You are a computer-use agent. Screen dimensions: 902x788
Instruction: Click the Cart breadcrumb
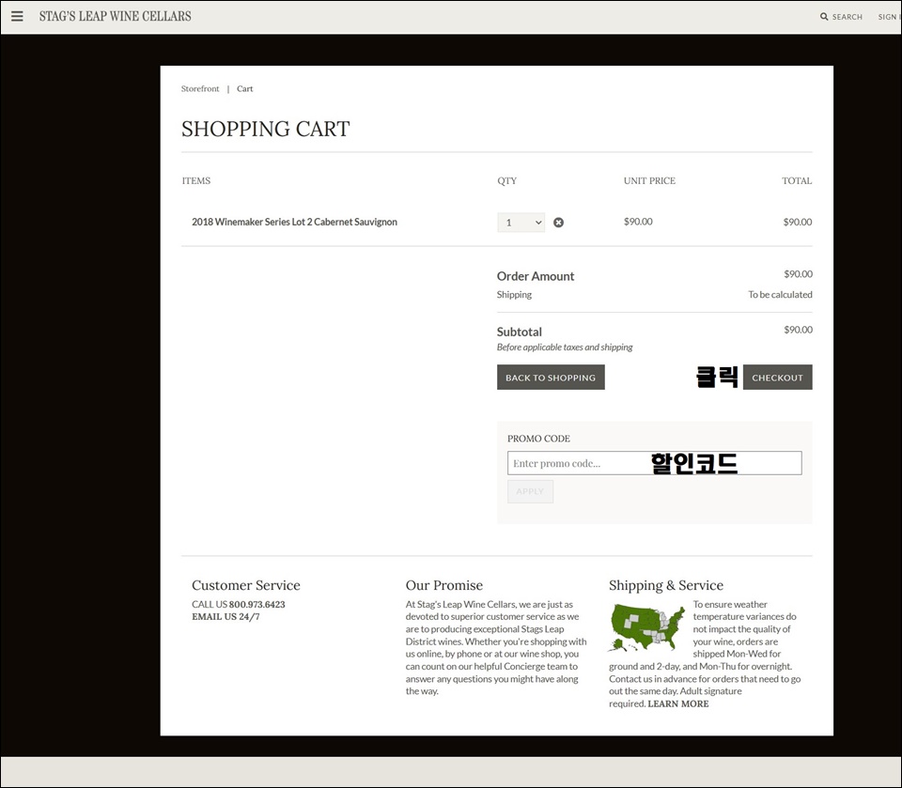[x=244, y=88]
